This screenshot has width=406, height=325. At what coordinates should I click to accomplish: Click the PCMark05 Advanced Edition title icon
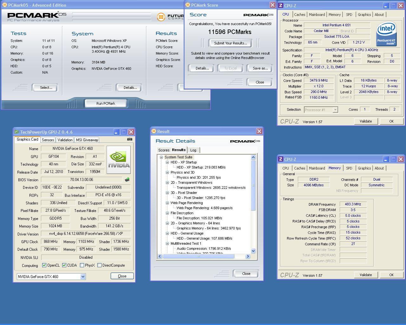[x=5, y=5]
